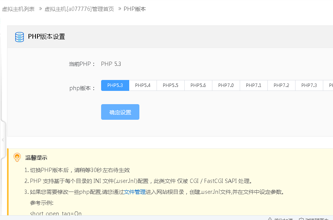
Task: Click the database icon beside PHP版本设置
Action: (x=19, y=37)
